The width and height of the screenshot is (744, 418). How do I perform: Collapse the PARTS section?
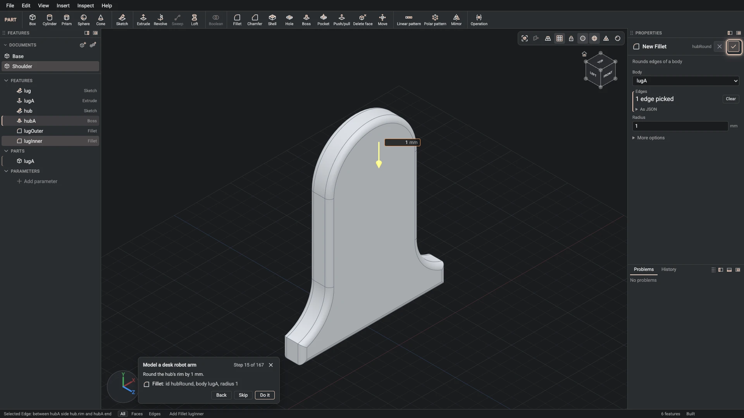6,151
